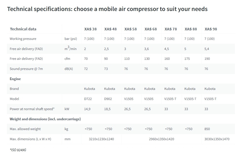Click the page heading about technical specifications
The width and height of the screenshot is (243, 159).
click(x=107, y=9)
